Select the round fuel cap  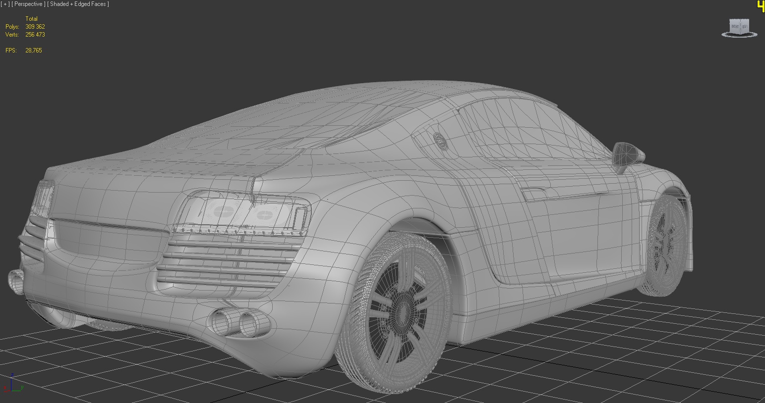(440, 141)
